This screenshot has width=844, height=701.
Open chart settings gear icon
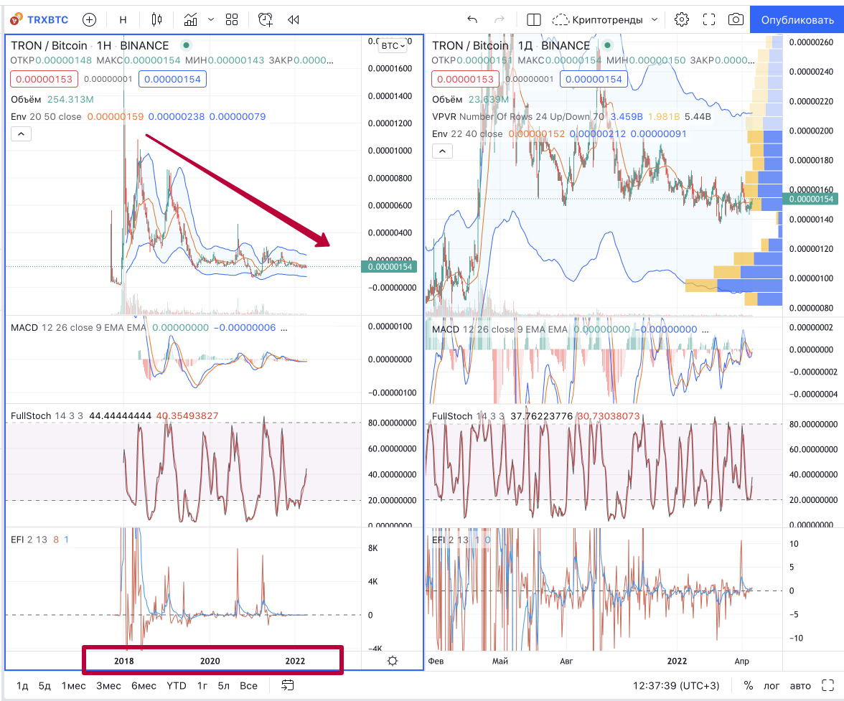682,20
